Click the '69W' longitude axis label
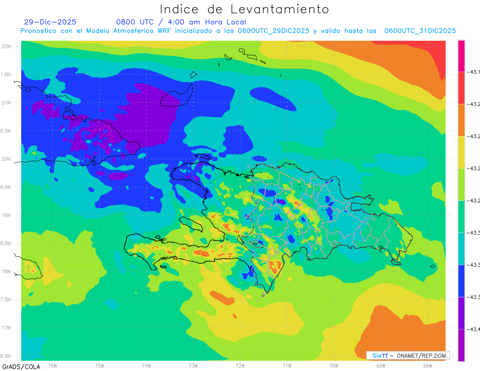480x371 pixels. click(x=381, y=365)
